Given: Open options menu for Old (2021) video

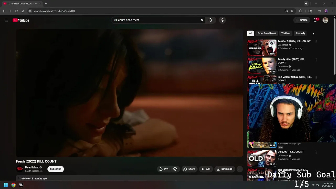Looking at the screenshot, I should (x=316, y=152).
